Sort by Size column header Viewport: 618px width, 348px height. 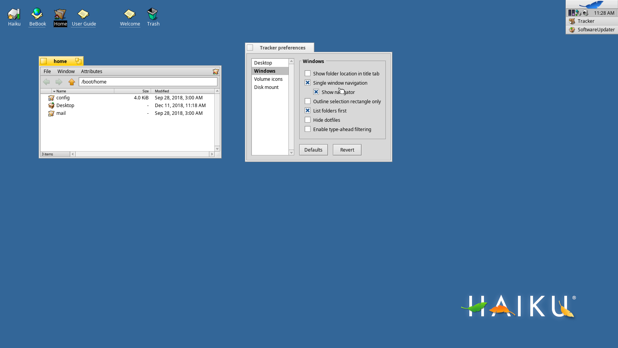pos(133,91)
